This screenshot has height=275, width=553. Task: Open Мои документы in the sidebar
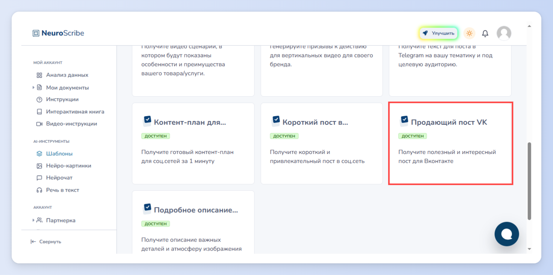pyautogui.click(x=67, y=88)
